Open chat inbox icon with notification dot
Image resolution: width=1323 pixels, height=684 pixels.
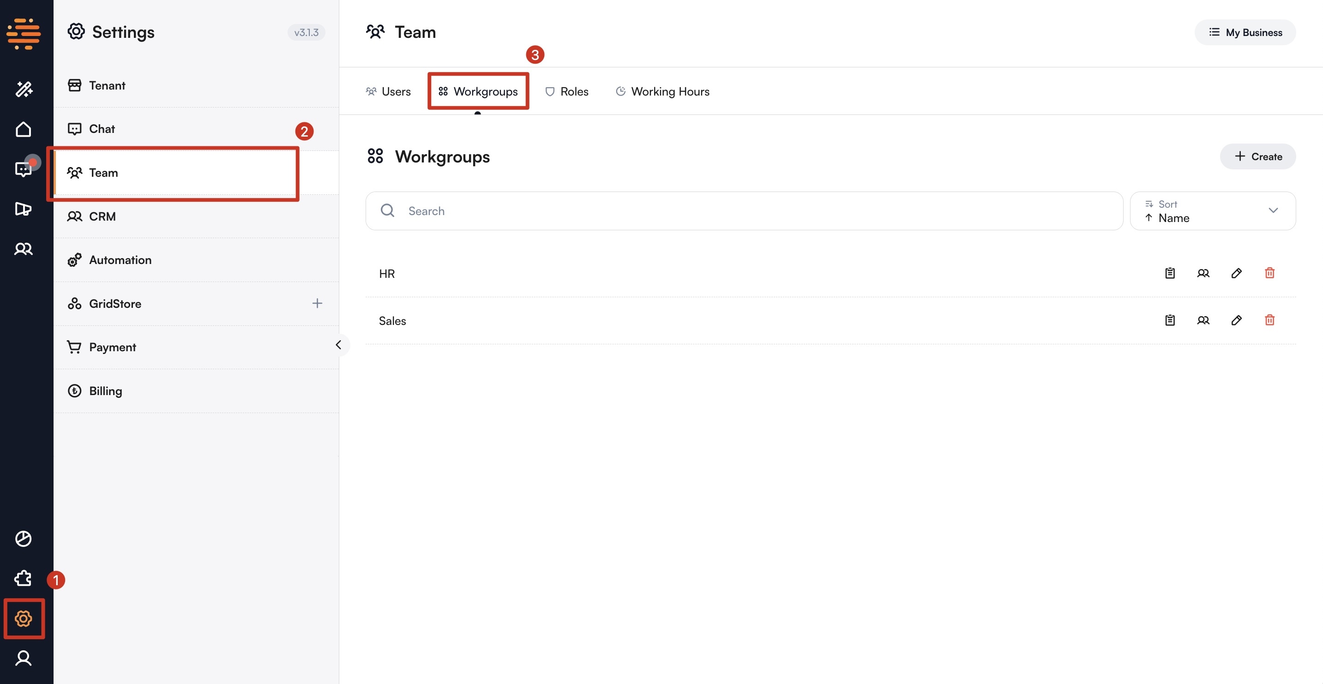[x=24, y=169]
